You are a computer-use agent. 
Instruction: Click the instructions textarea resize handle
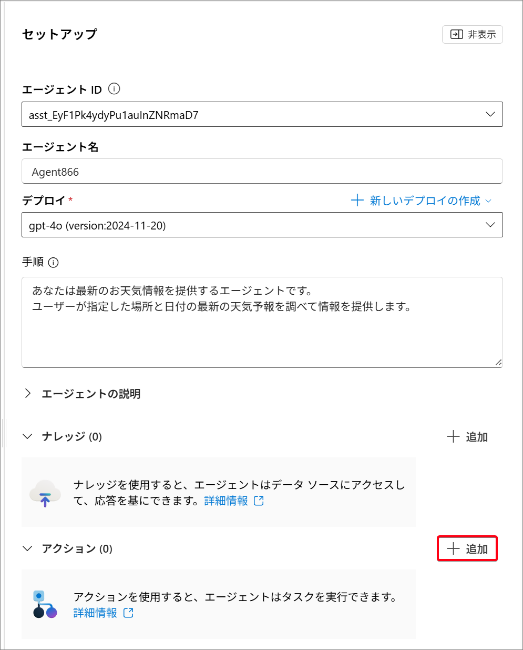pyautogui.click(x=498, y=363)
